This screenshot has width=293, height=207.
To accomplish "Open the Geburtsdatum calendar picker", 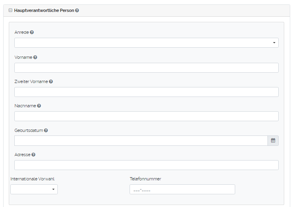I will [x=273, y=141].
